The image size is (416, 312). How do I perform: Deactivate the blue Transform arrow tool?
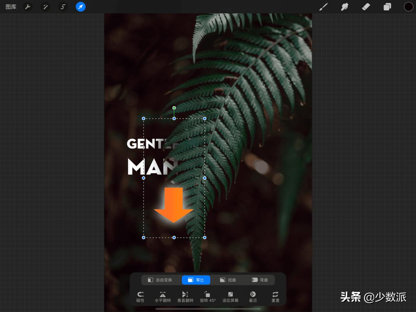click(81, 7)
